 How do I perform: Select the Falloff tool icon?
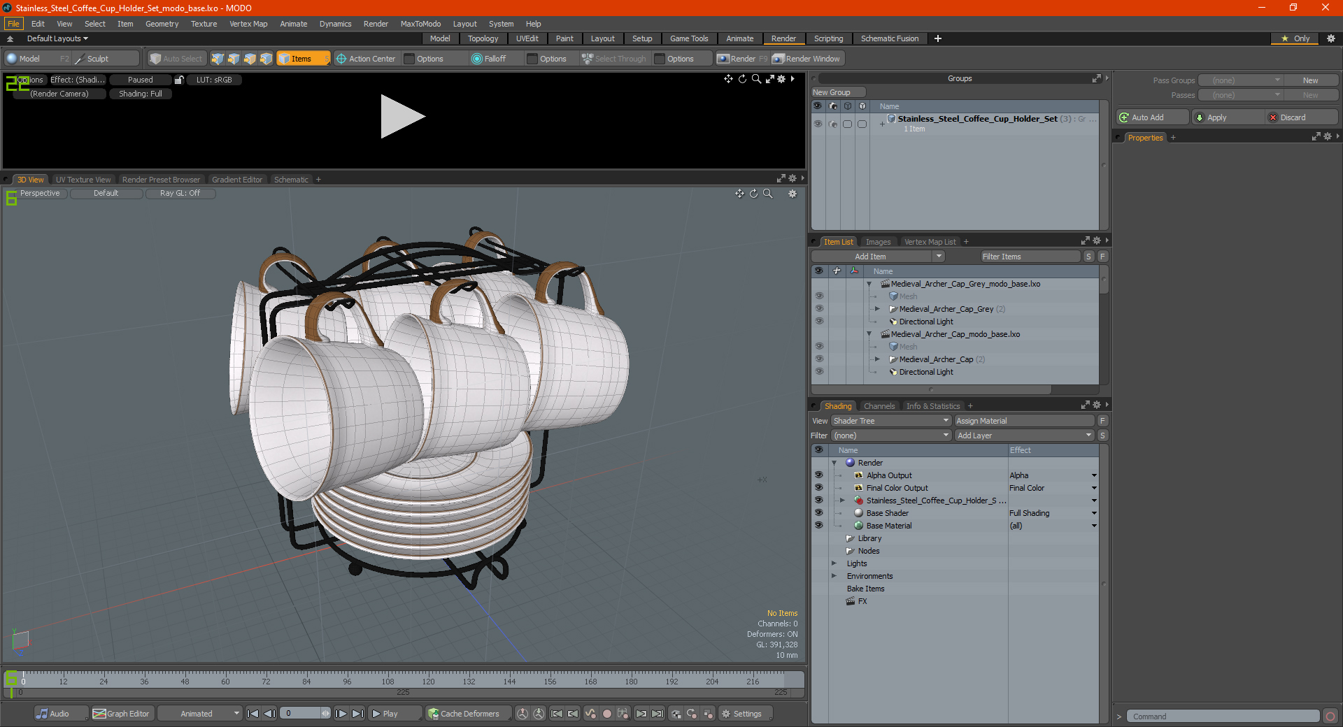477,59
